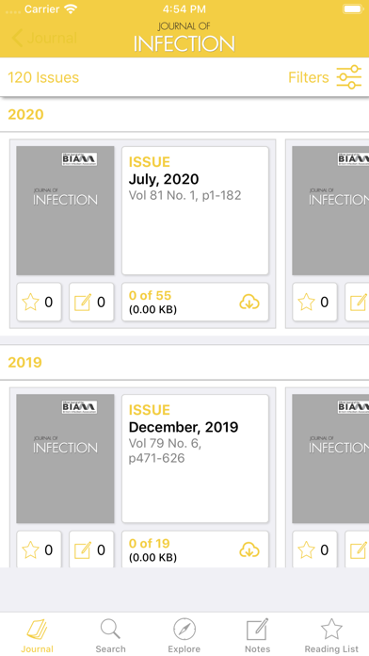Open the July 2020 issue cover thumbnail
The image size is (369, 656).
click(65, 210)
